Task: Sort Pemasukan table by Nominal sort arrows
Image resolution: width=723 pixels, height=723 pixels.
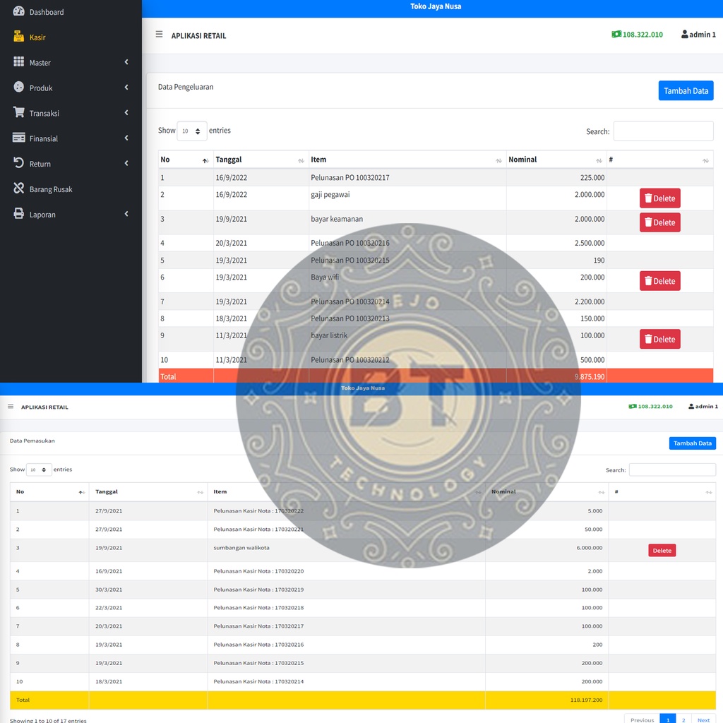Action: [602, 492]
